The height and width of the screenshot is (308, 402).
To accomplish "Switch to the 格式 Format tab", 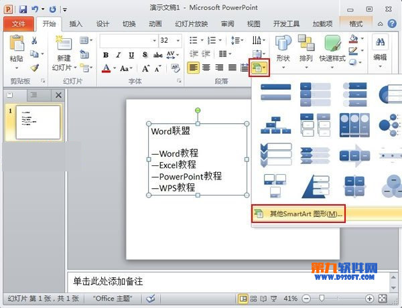I will coord(356,24).
